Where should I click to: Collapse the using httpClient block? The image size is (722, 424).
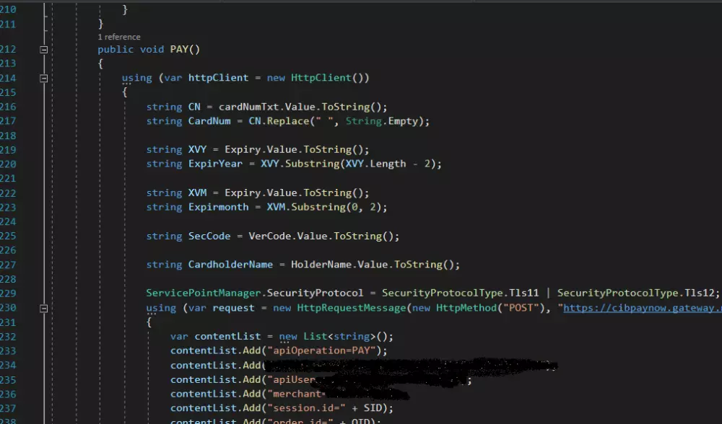click(x=43, y=77)
